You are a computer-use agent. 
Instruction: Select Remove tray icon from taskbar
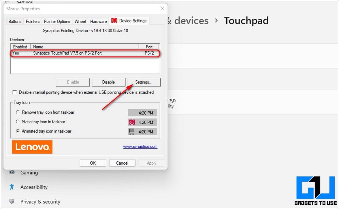(18, 112)
